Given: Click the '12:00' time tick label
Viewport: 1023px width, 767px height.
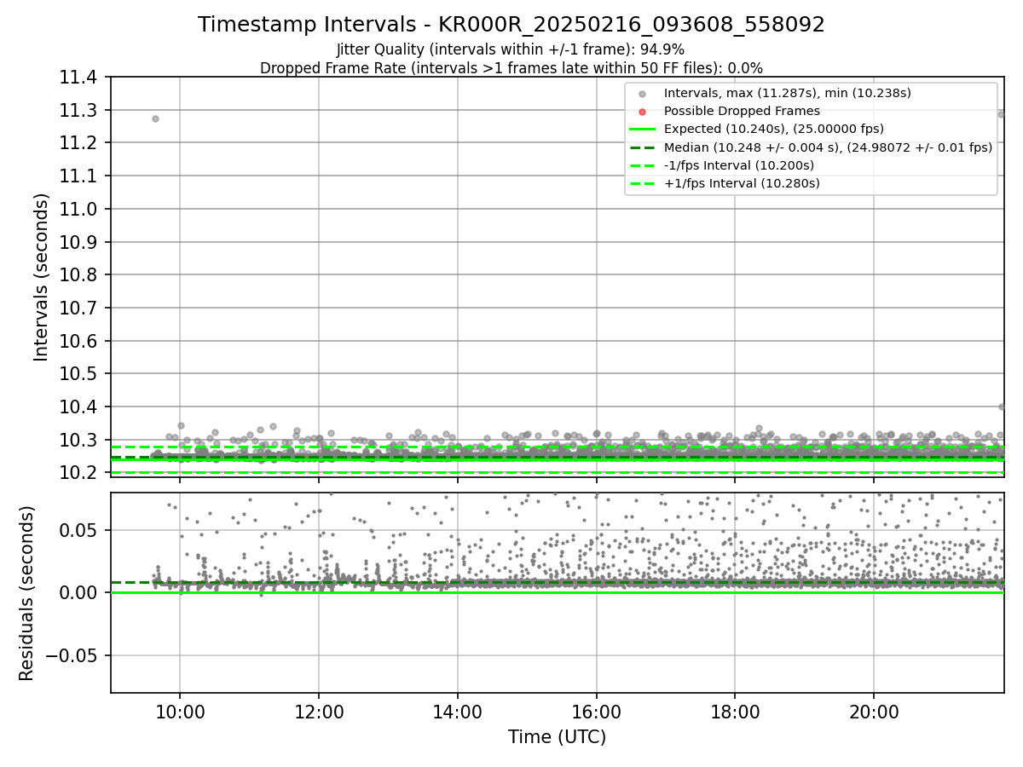Looking at the screenshot, I should [x=319, y=711].
